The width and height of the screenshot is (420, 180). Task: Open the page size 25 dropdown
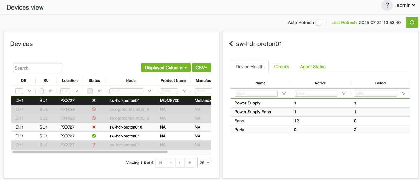pos(204,163)
